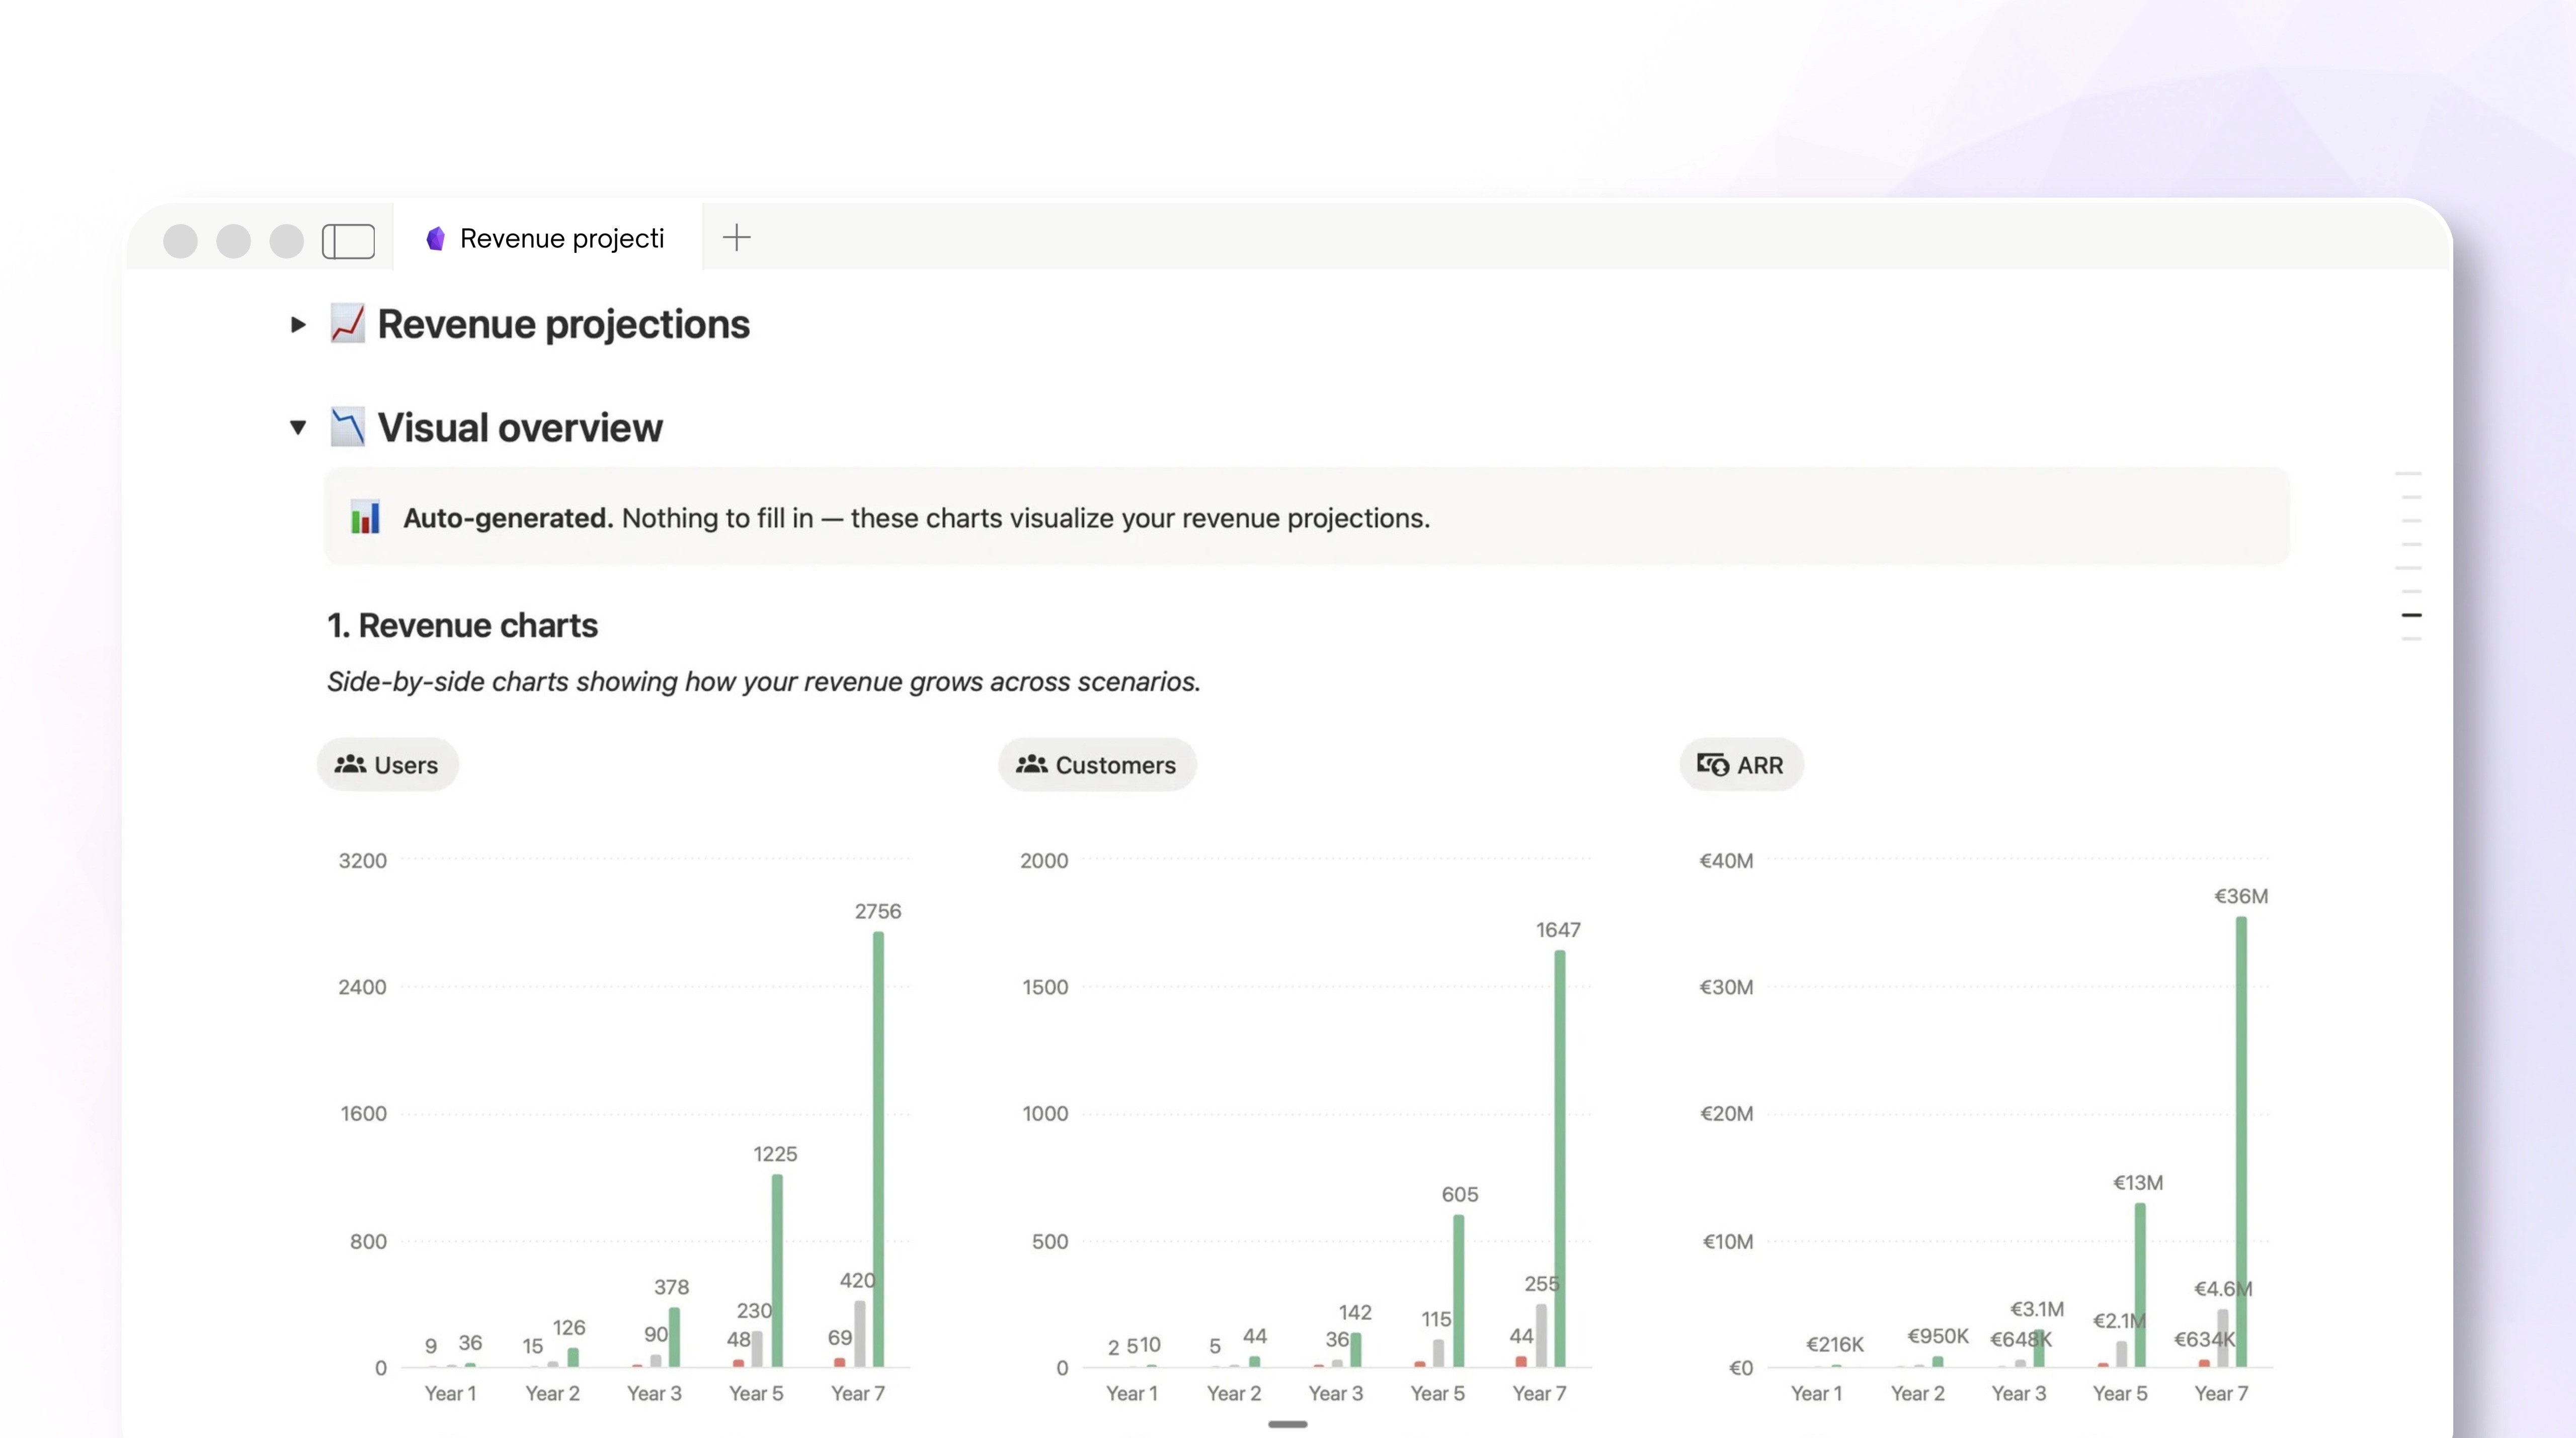Click the Customers pill label

(x=1115, y=763)
